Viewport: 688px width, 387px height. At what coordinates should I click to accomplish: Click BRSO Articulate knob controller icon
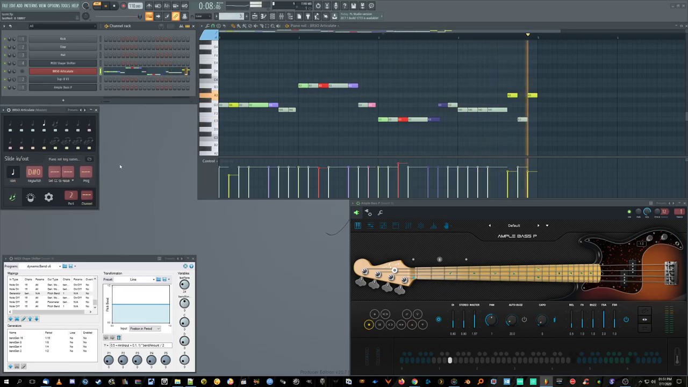(31, 198)
